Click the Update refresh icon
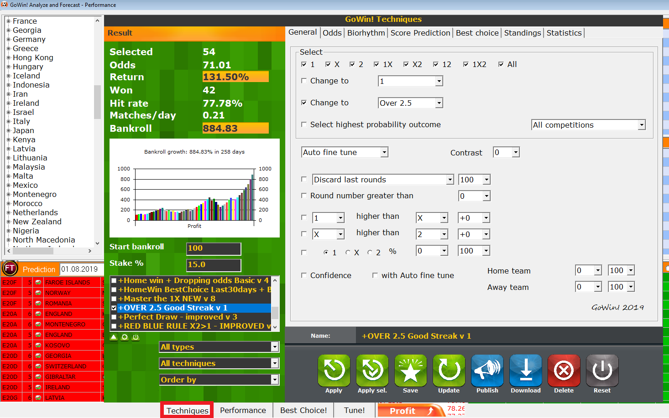Viewport: 669px width, 418px height. pos(449,371)
